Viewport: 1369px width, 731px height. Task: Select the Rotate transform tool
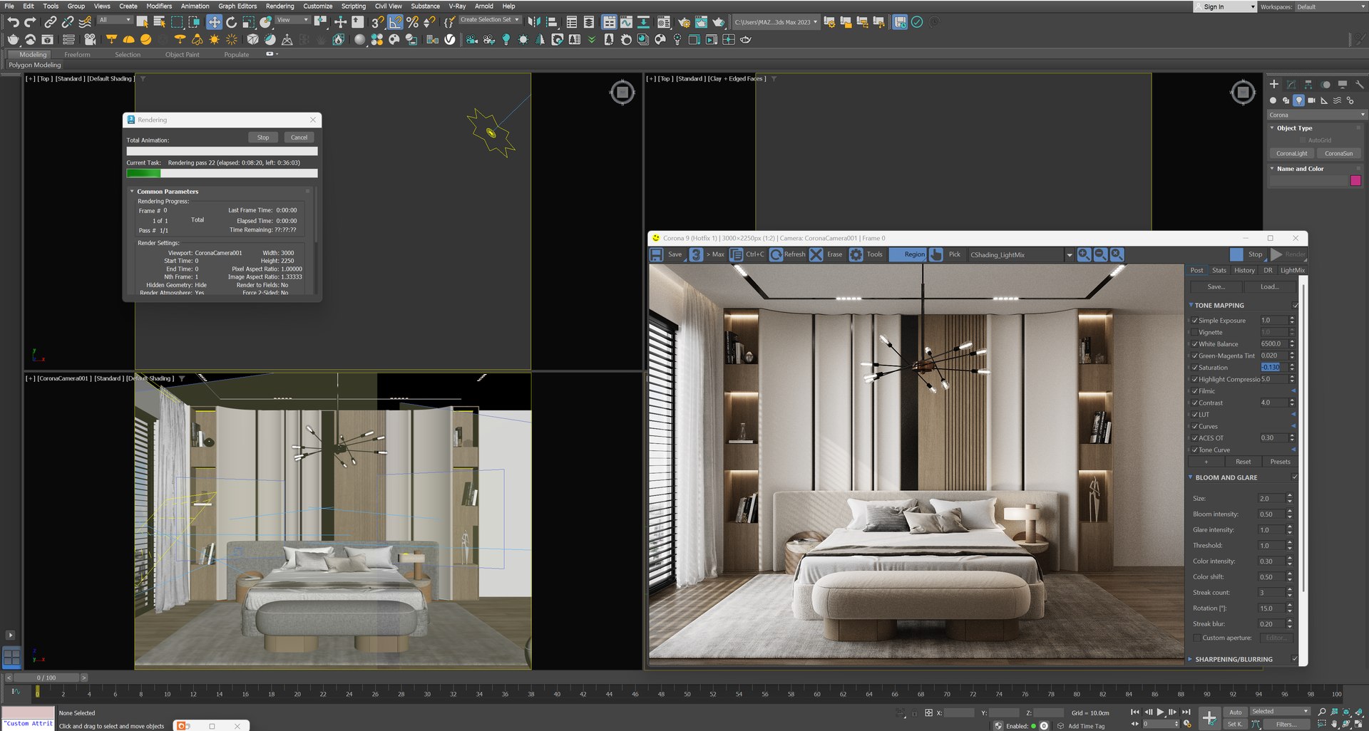[x=231, y=22]
